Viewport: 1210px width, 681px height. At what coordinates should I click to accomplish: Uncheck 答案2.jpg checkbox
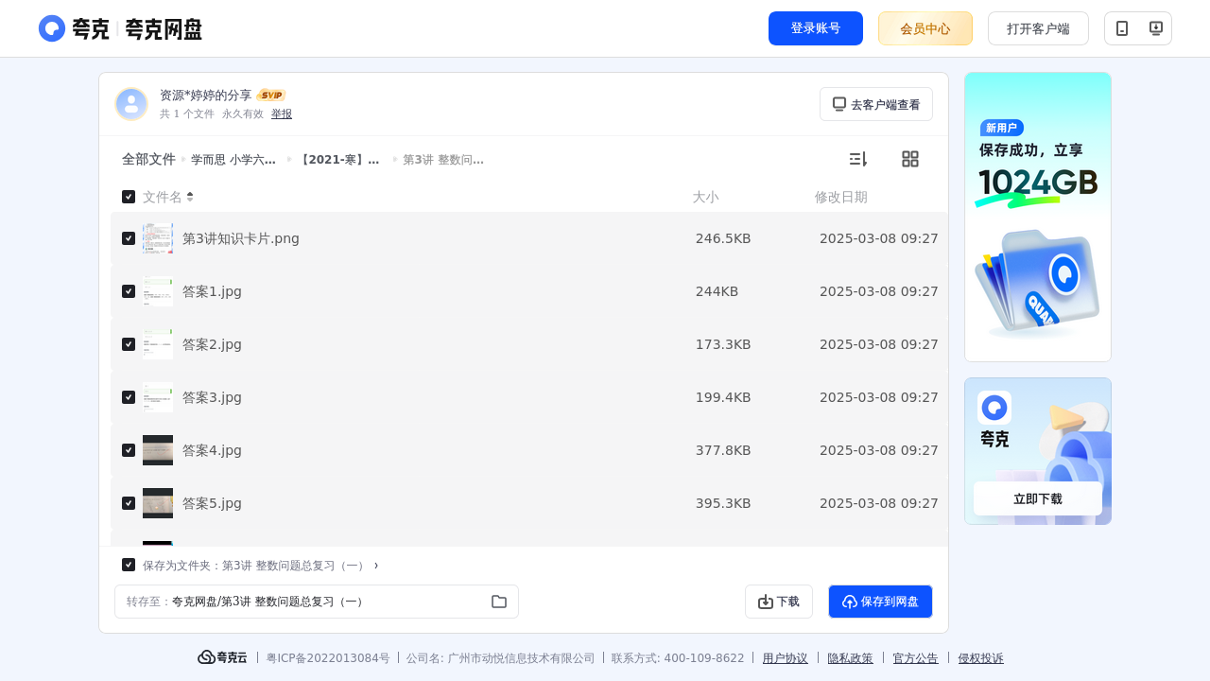click(129, 344)
